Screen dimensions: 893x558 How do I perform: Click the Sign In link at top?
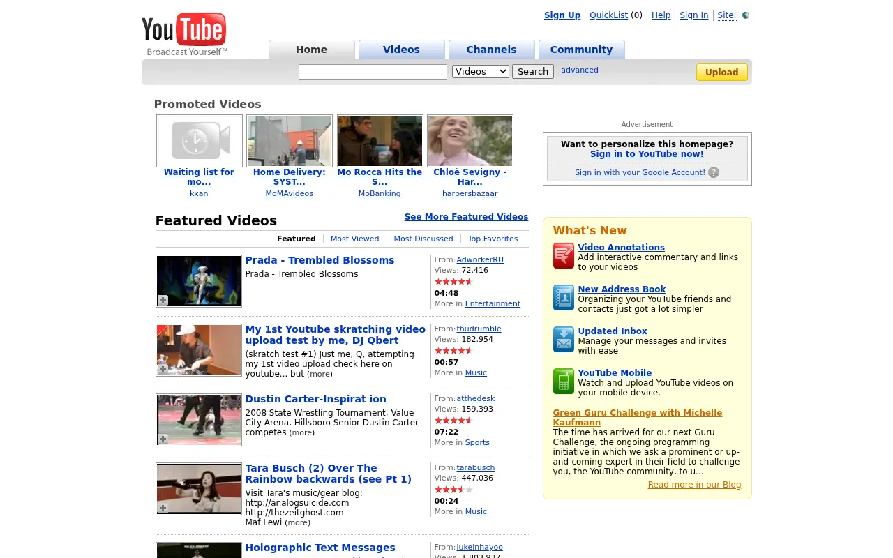[693, 15]
